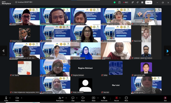Viewport: 171px width, 103px height.
Task: Click muted mic icon on Ihsan Supono label
Action: tap(11, 41)
